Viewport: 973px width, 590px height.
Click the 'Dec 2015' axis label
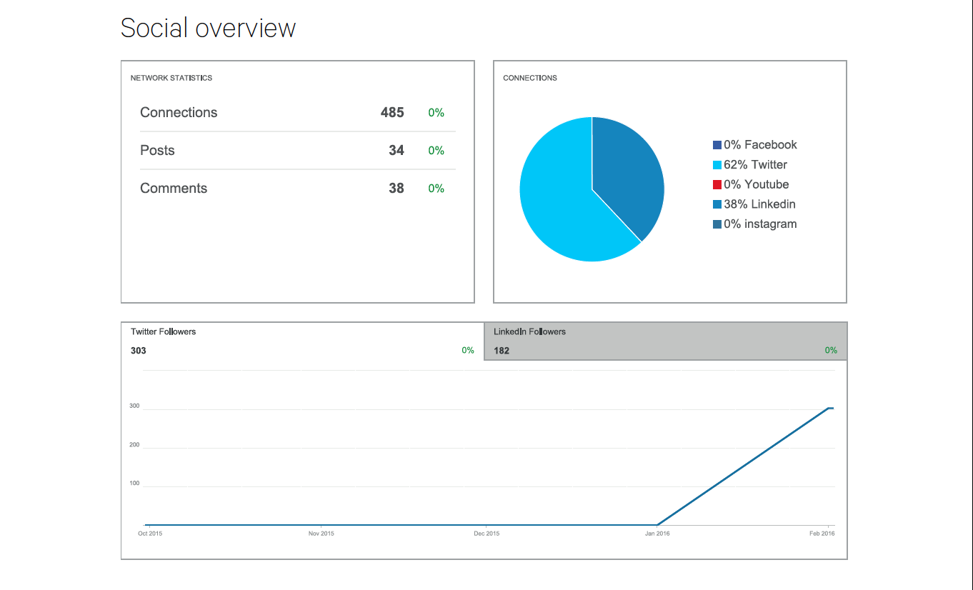487,534
